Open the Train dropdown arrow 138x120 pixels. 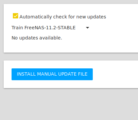click(x=87, y=28)
